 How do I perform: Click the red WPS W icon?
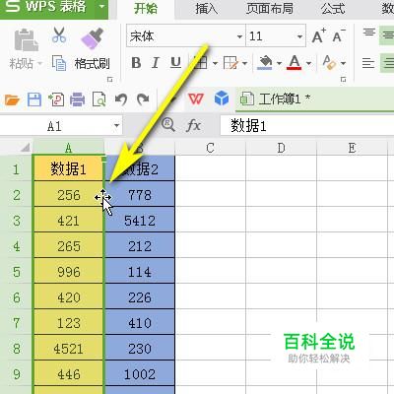coord(196,98)
